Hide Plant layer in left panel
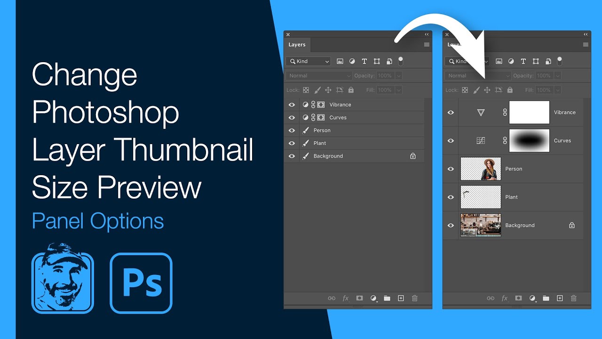 292,143
